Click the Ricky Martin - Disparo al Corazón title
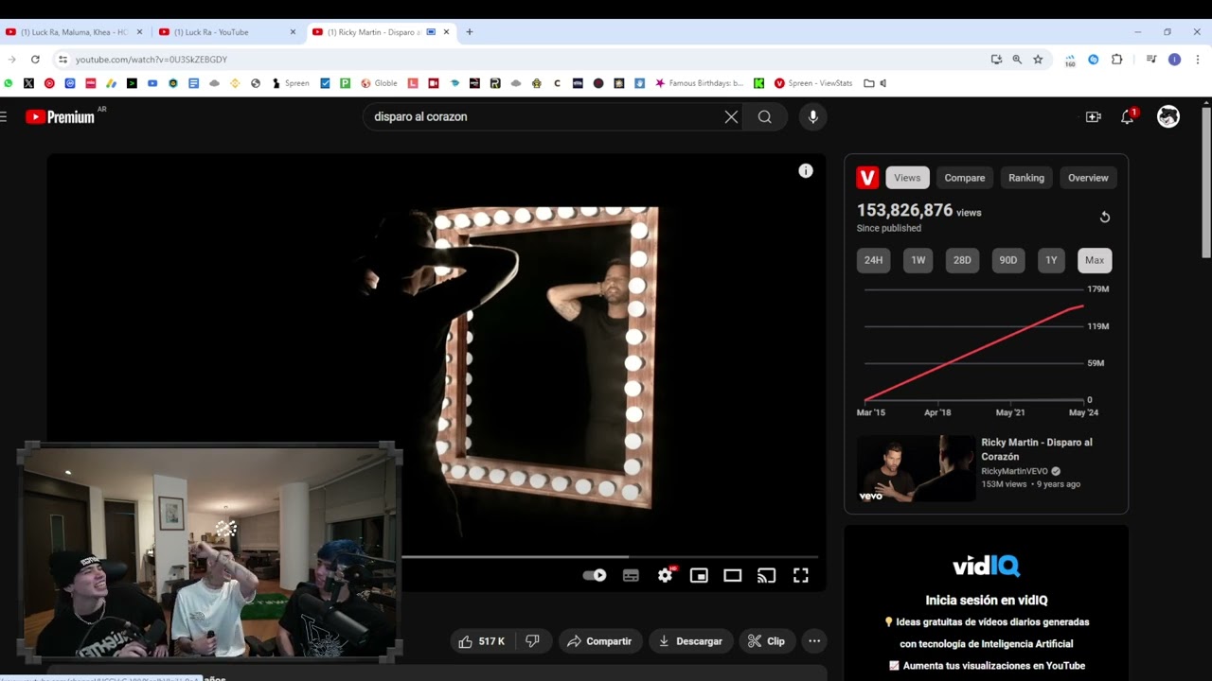Screen dimensions: 1212x681 (x=1037, y=449)
